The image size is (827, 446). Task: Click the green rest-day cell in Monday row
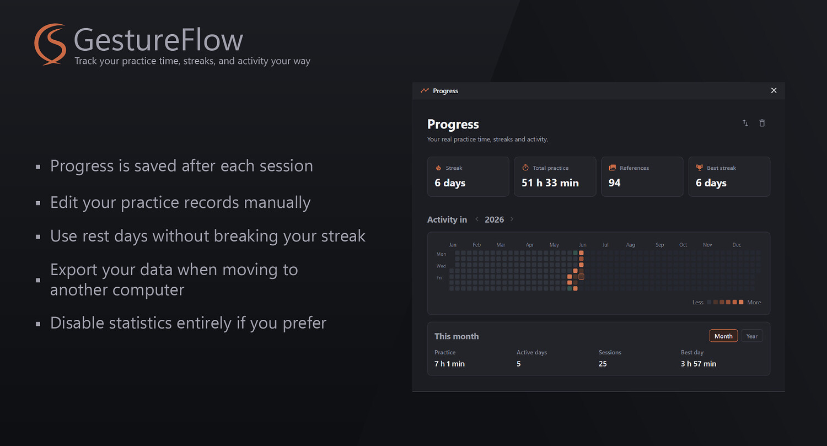[x=576, y=254]
